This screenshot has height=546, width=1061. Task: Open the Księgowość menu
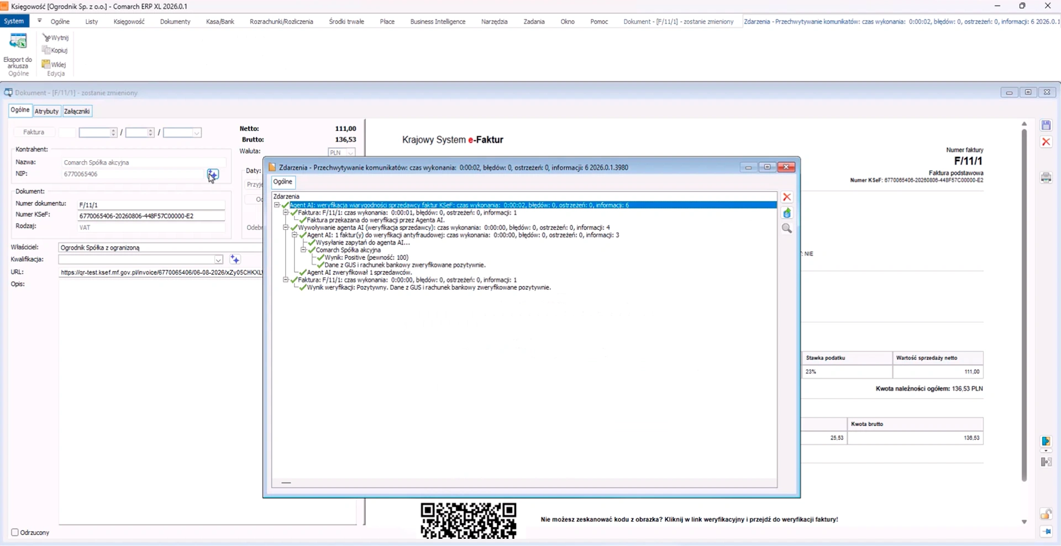129,22
